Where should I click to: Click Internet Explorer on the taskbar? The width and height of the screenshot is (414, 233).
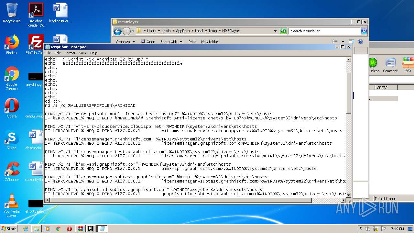tap(26, 229)
